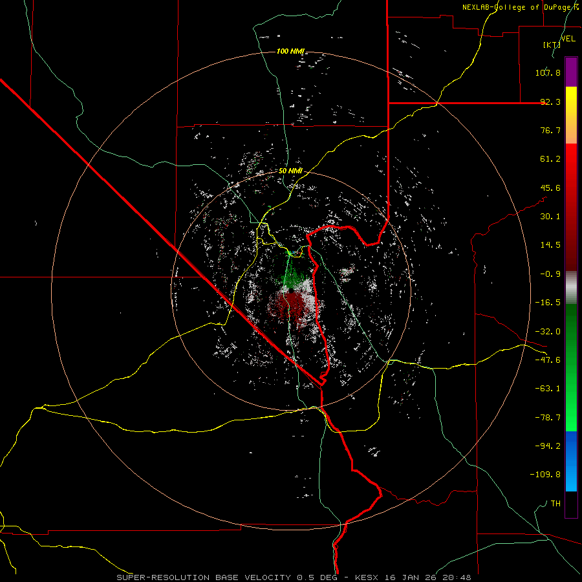Click the 92.3 velocity scale value

[x=550, y=102]
